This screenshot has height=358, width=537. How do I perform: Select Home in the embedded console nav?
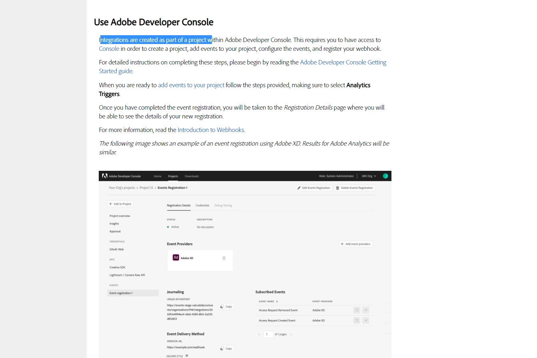point(158,176)
